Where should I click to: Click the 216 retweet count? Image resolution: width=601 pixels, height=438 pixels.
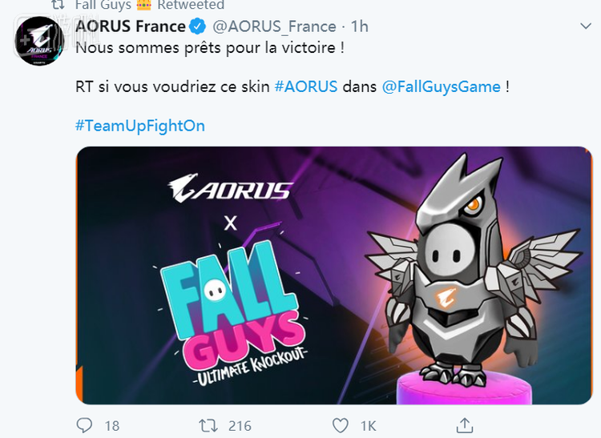pos(240,426)
